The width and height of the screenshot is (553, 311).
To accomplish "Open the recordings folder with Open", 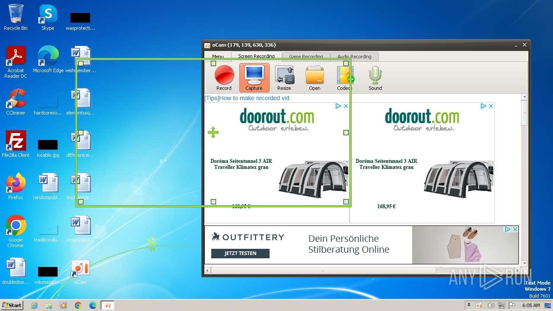I will 315,78.
